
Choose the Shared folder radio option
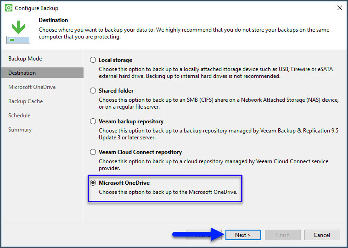point(93,91)
